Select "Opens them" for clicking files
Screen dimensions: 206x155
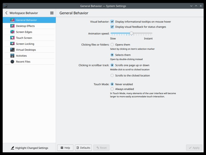112,45
